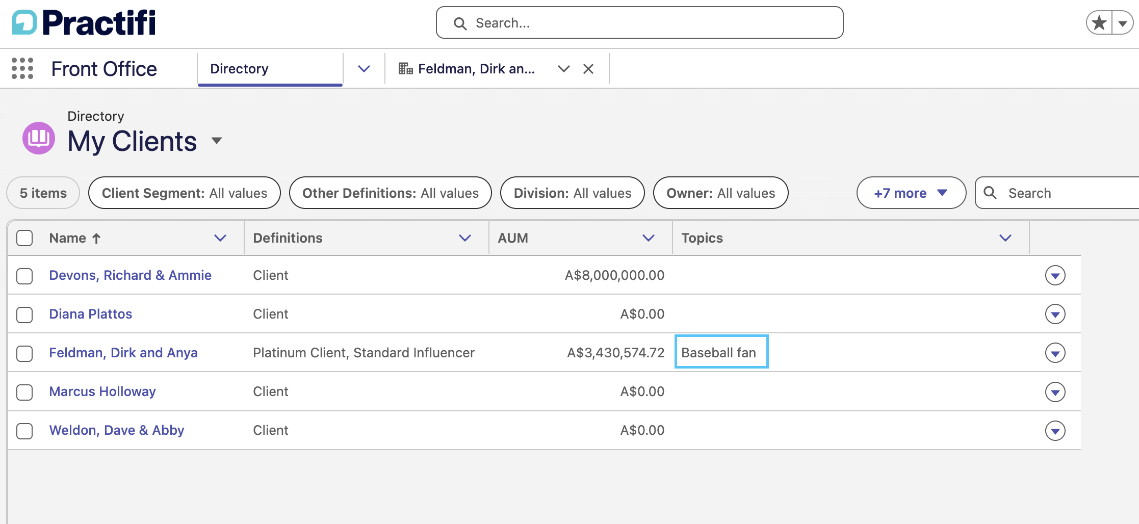Sort by the Name column header
Image resolution: width=1139 pixels, height=524 pixels.
68,238
